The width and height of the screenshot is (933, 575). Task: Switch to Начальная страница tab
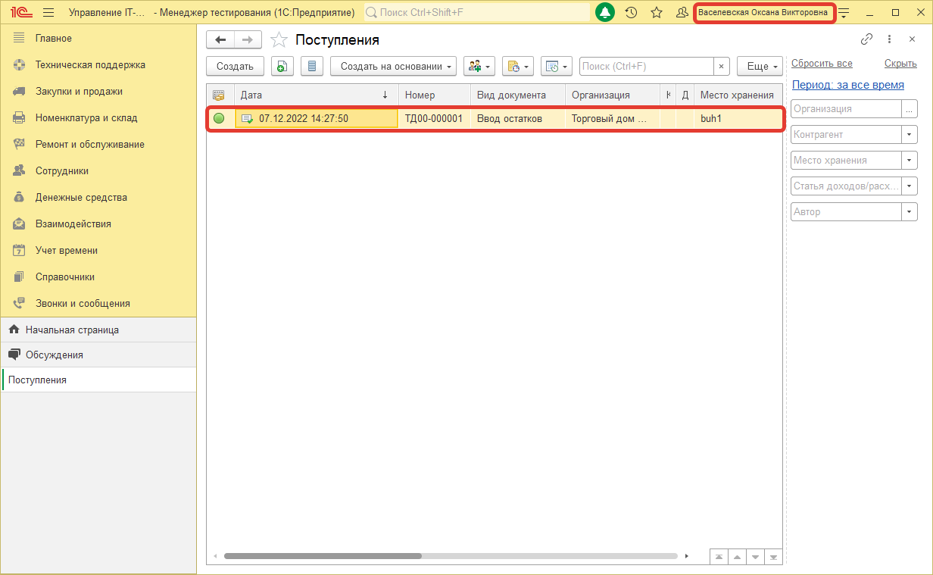[x=72, y=330]
